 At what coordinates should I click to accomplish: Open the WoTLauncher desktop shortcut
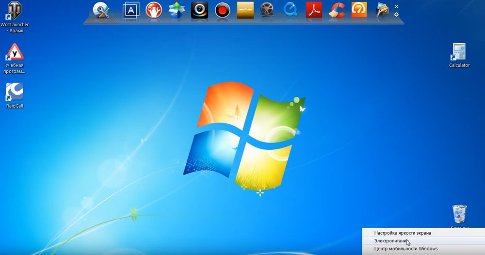pyautogui.click(x=14, y=17)
